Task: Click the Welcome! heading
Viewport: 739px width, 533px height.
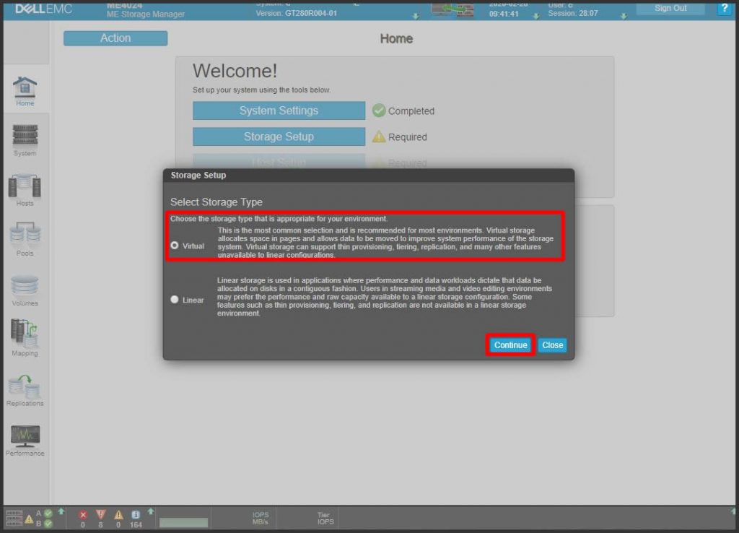Action: [235, 71]
